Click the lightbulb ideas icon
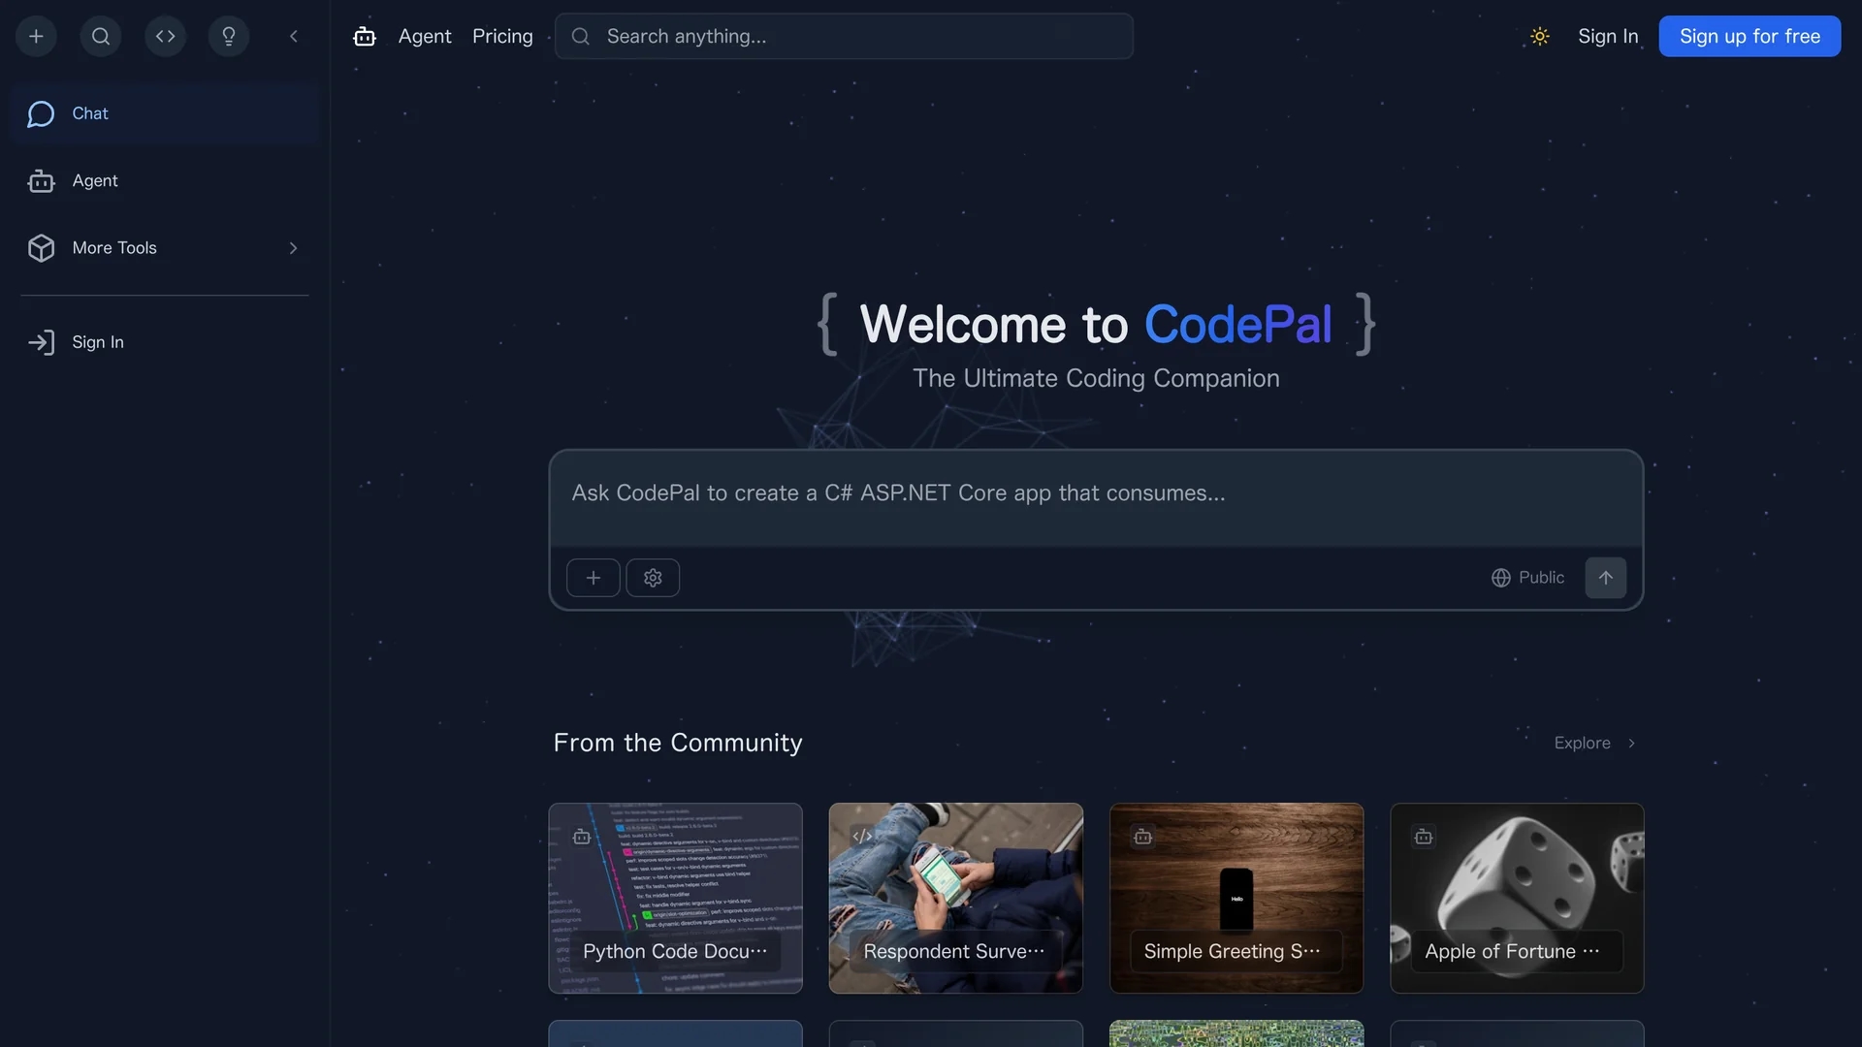Image resolution: width=1862 pixels, height=1047 pixels. tap(229, 37)
